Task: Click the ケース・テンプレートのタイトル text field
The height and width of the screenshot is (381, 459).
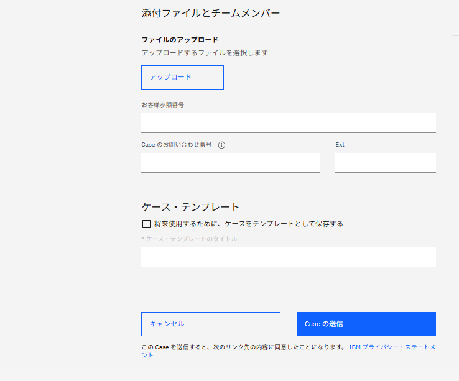Action: [288, 257]
